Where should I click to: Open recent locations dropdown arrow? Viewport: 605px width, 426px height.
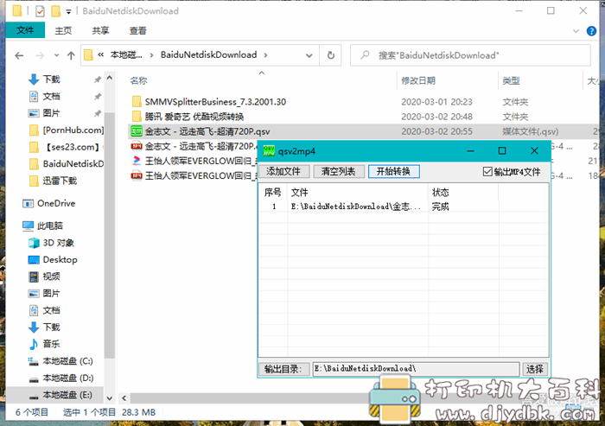[x=57, y=55]
